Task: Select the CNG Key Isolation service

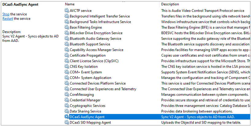Action: pos(84,67)
